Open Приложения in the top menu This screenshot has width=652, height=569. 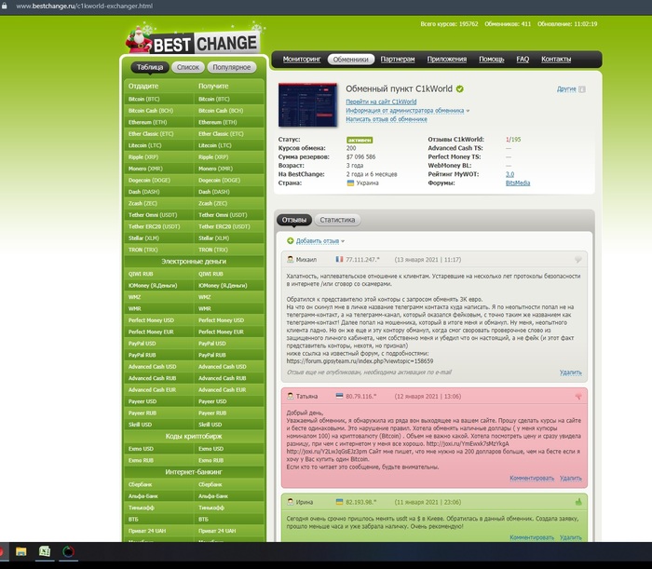click(446, 59)
